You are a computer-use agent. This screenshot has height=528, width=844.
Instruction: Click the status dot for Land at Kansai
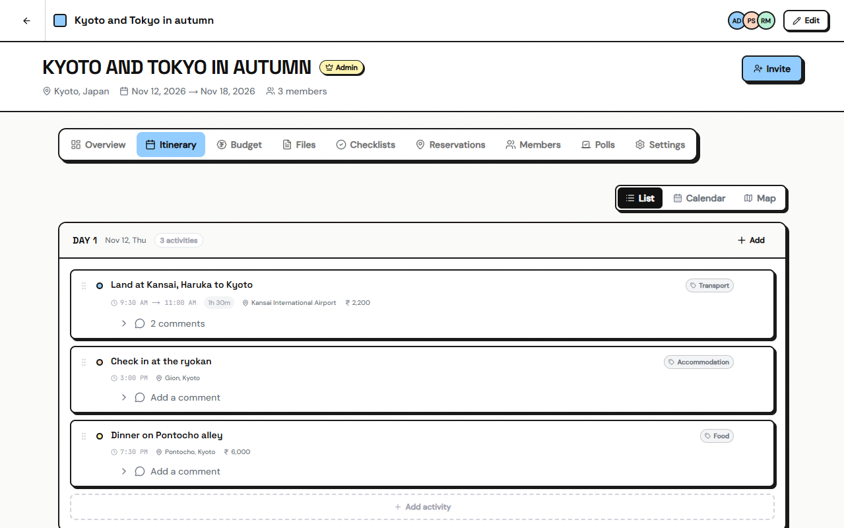click(100, 286)
